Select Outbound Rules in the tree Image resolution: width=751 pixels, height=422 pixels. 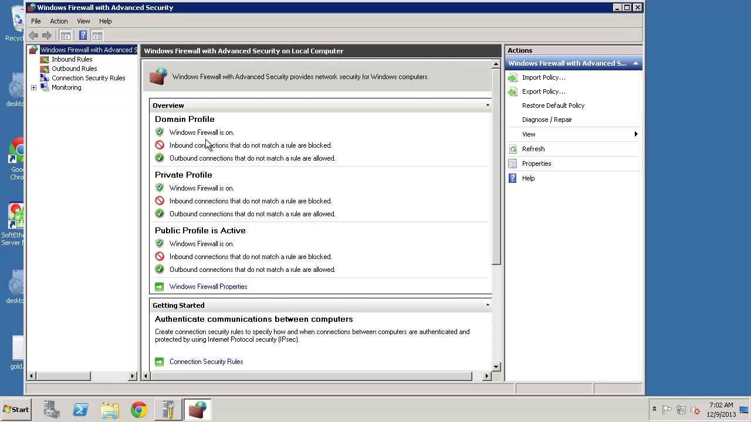pos(74,69)
